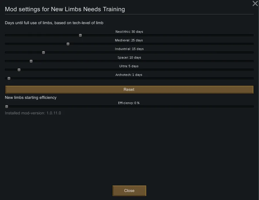Select the Archotech slider handle
259x200 pixels.
click(9, 78)
